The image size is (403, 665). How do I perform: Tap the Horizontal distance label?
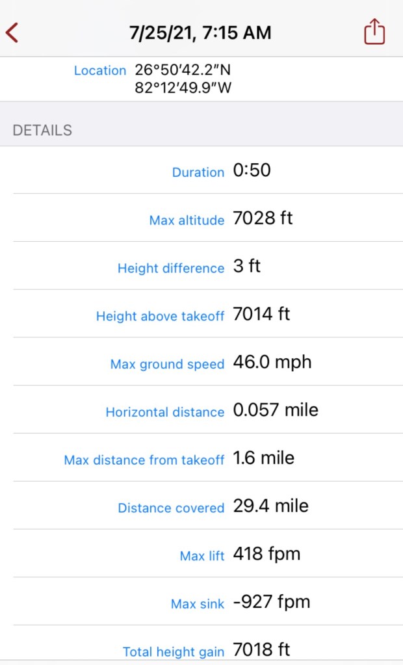tap(164, 412)
